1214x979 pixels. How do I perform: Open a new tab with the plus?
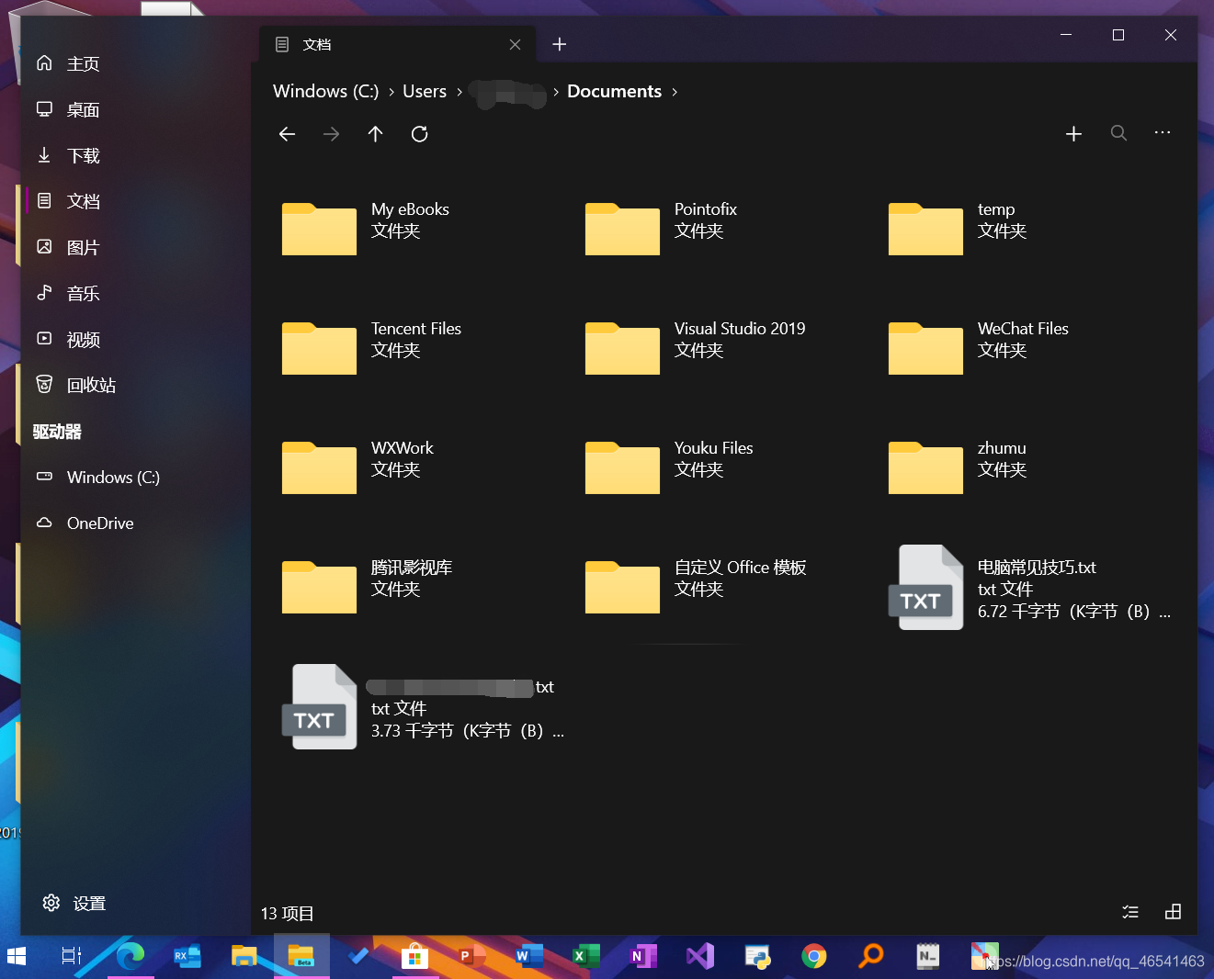559,43
